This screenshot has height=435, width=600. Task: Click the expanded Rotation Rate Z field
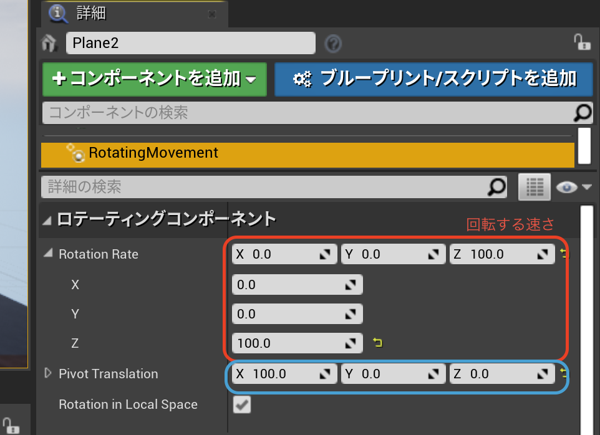287,343
